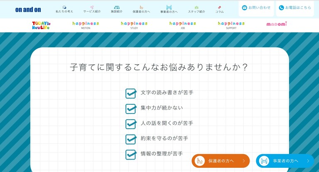Toggle the 約束を守るのが苦手 checkbox

coord(131,139)
